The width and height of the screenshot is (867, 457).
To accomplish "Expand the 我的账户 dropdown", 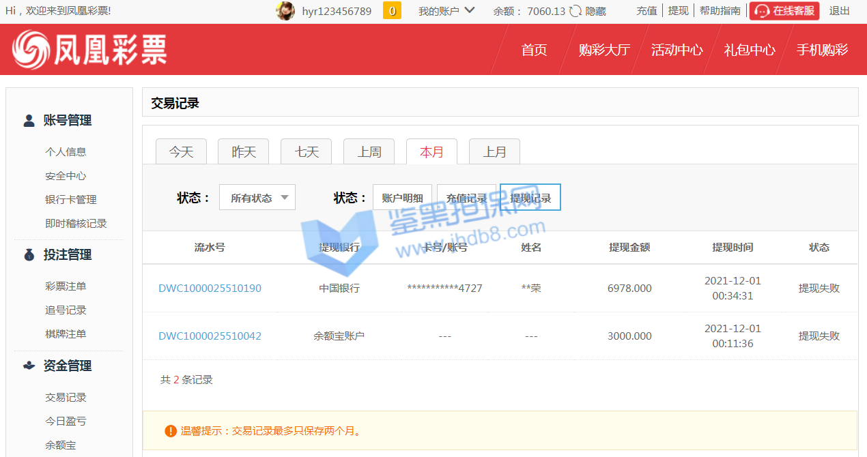I will tap(446, 11).
